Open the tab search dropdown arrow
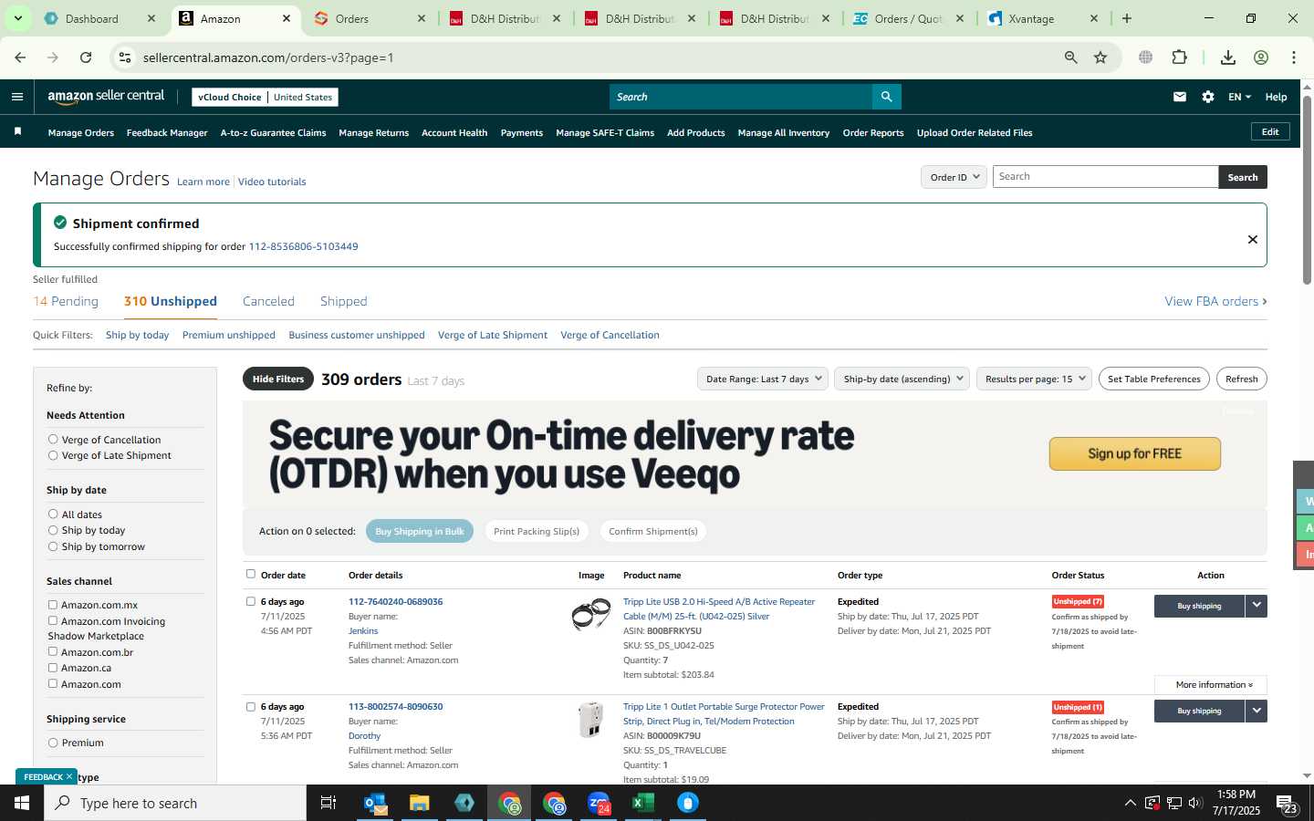The width and height of the screenshot is (1314, 821). [17, 18]
